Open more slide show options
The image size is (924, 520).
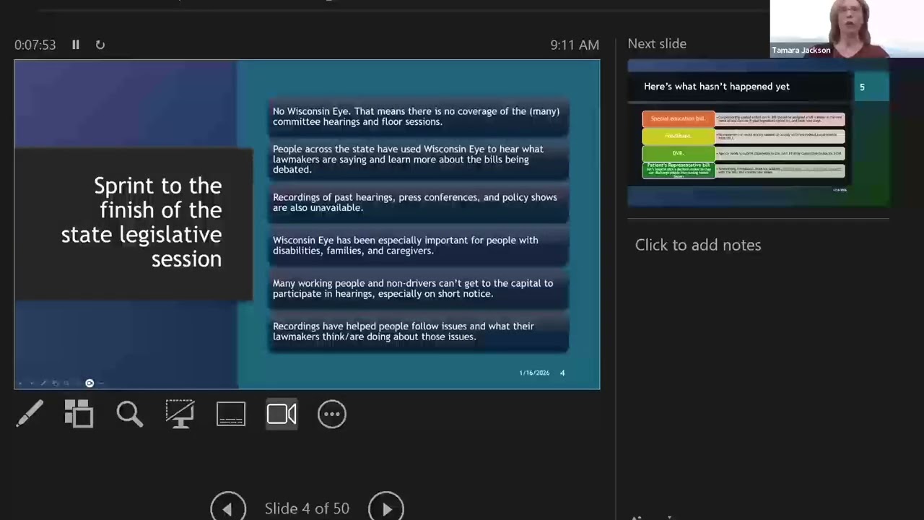(x=332, y=414)
